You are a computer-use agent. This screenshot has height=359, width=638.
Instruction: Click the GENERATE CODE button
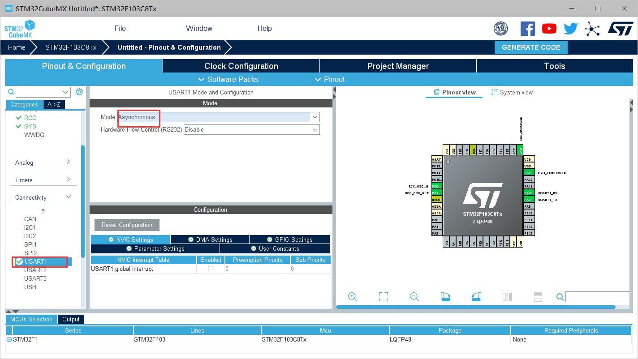tap(531, 47)
